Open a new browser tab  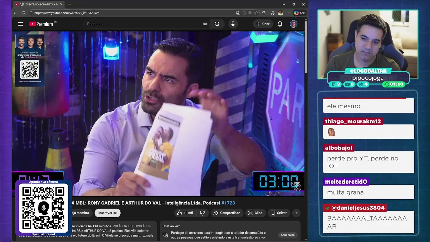pos(69,4)
